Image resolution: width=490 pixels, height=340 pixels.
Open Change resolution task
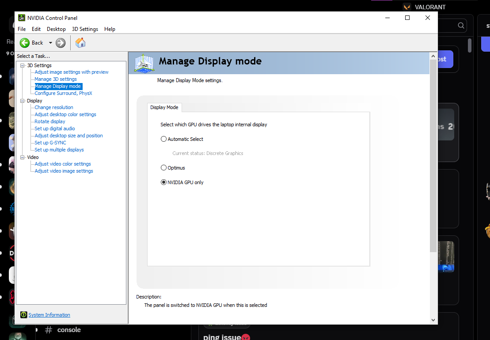(x=54, y=107)
